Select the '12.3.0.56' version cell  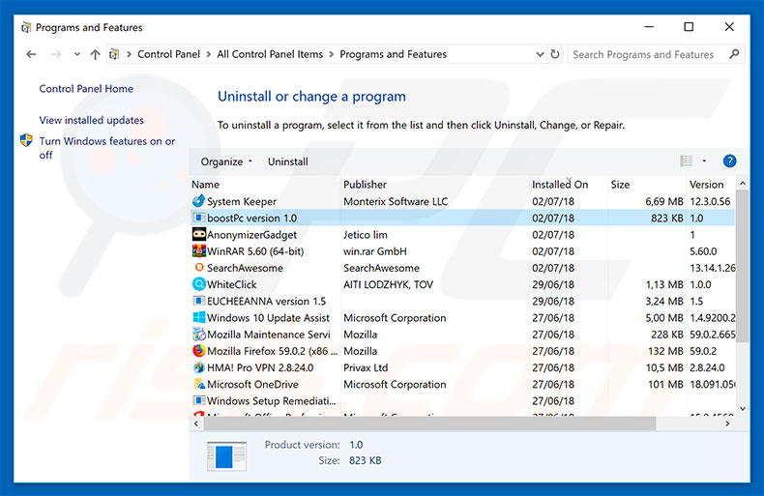(x=710, y=201)
